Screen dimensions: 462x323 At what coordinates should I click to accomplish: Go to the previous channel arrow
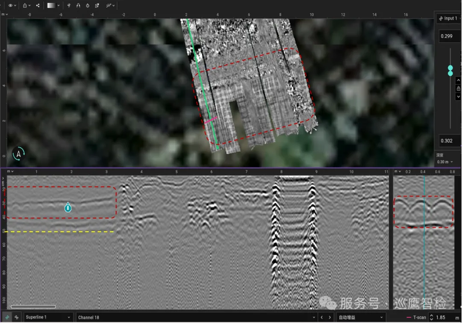[321, 317]
